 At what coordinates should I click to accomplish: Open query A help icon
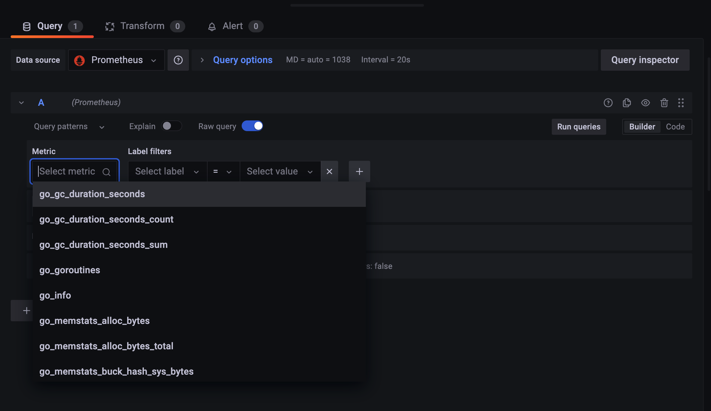point(608,103)
